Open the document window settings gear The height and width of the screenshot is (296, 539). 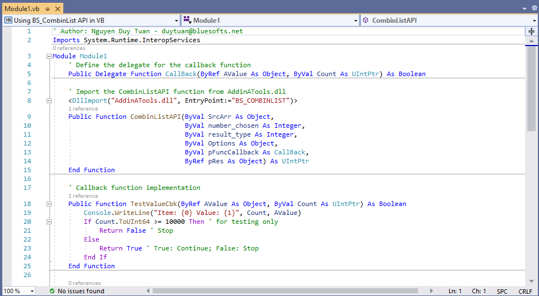click(534, 8)
